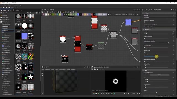Open the Symmetry Random Mode dropdown
This screenshot has height=99, width=177.
pyautogui.click(x=160, y=27)
